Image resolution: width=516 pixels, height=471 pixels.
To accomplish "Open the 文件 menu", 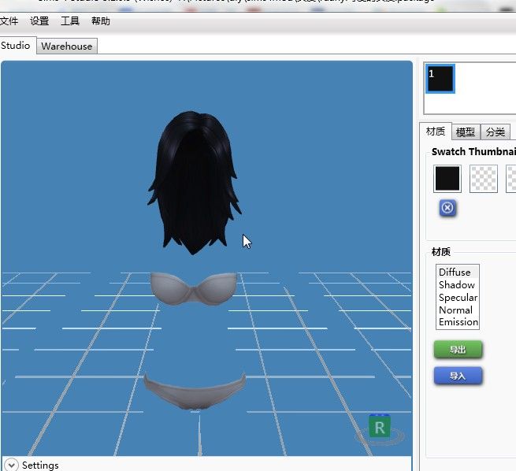I will pos(9,21).
